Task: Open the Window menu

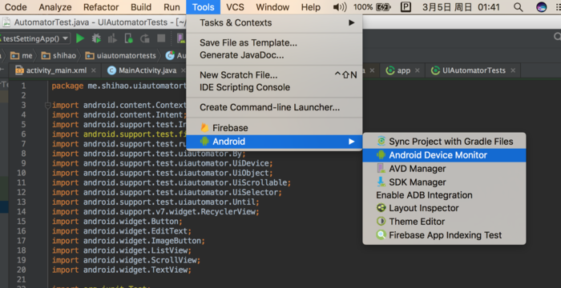Action: click(x=272, y=7)
